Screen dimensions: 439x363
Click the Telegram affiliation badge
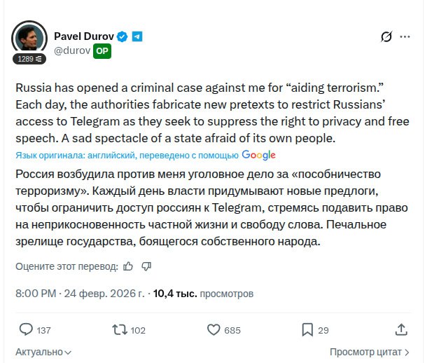tap(137, 36)
